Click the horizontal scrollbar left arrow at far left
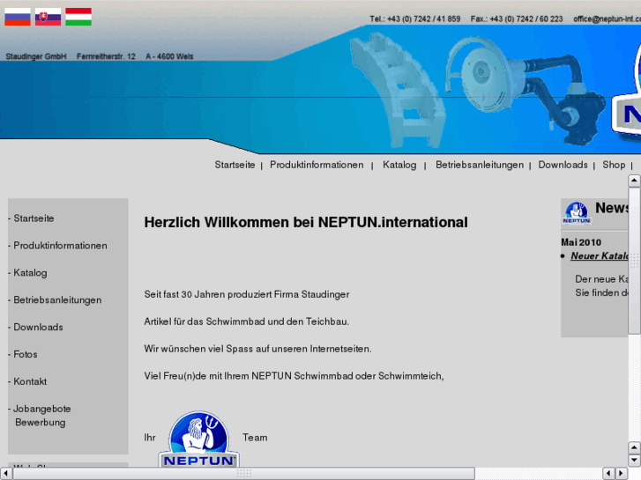 tap(5, 473)
